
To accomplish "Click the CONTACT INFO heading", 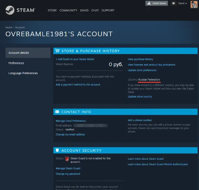I will 76,112.
